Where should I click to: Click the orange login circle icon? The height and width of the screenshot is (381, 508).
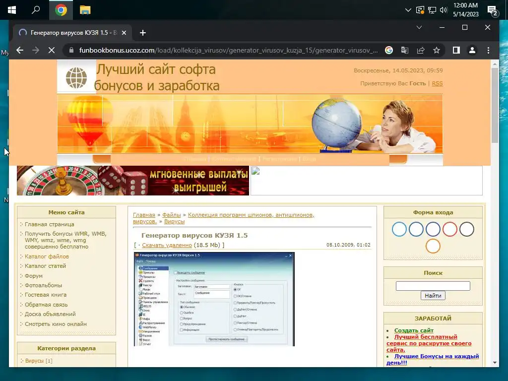[x=433, y=246]
